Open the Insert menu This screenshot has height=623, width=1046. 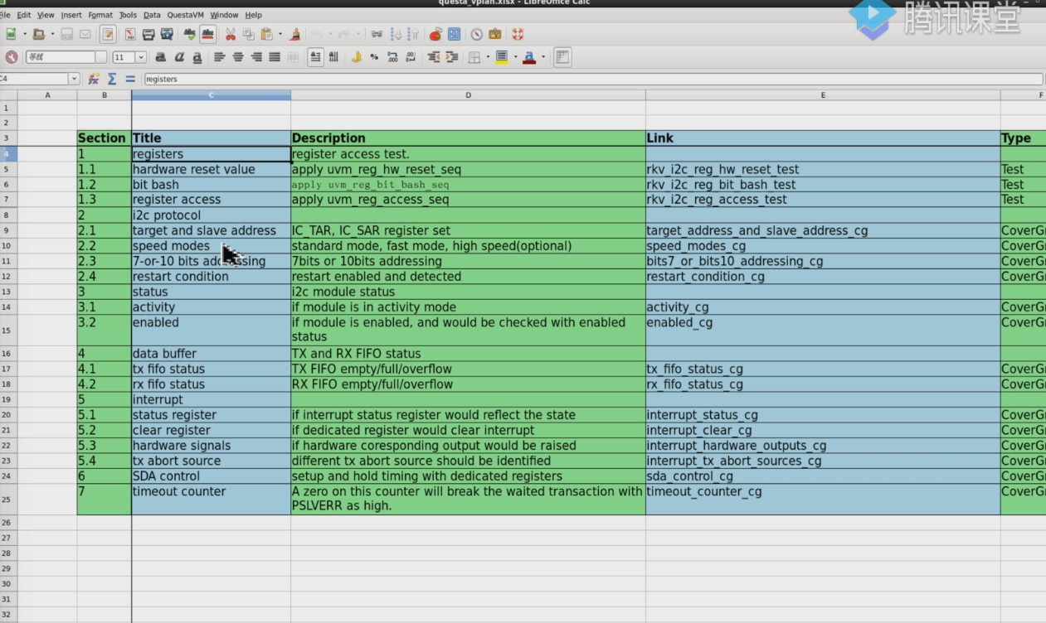71,15
